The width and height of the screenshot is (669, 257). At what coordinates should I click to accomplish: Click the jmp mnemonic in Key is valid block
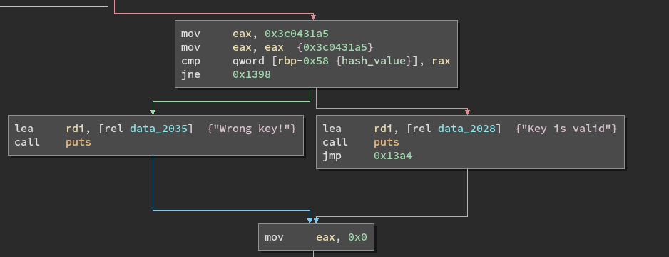point(332,156)
